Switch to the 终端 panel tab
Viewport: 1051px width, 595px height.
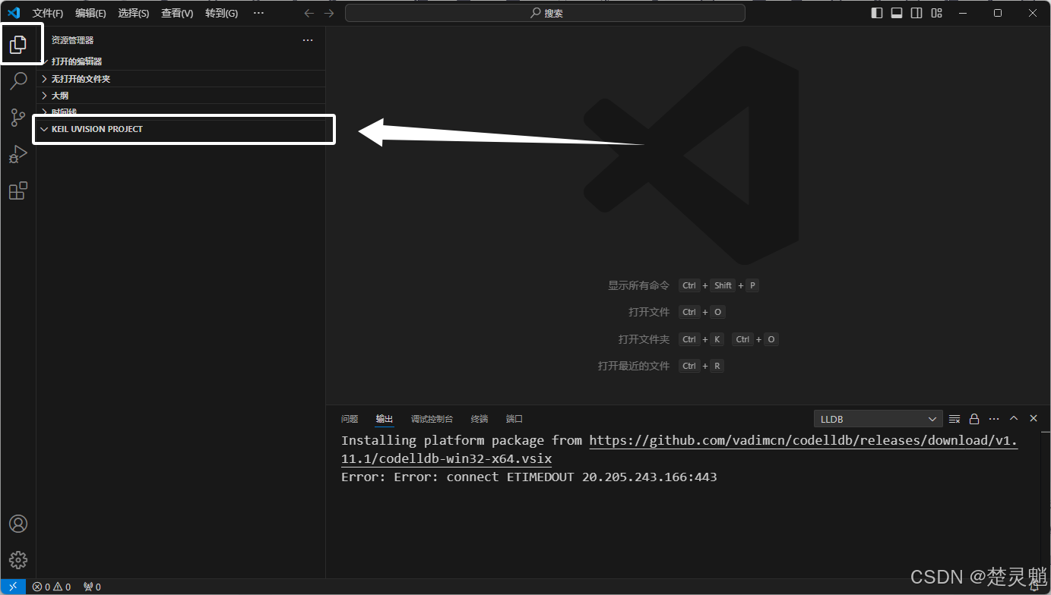pyautogui.click(x=480, y=419)
